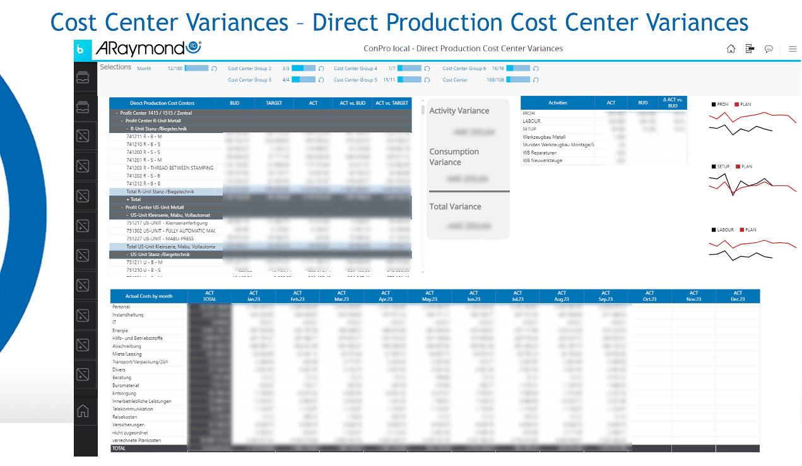Click the Month selection bar

[x=196, y=68]
